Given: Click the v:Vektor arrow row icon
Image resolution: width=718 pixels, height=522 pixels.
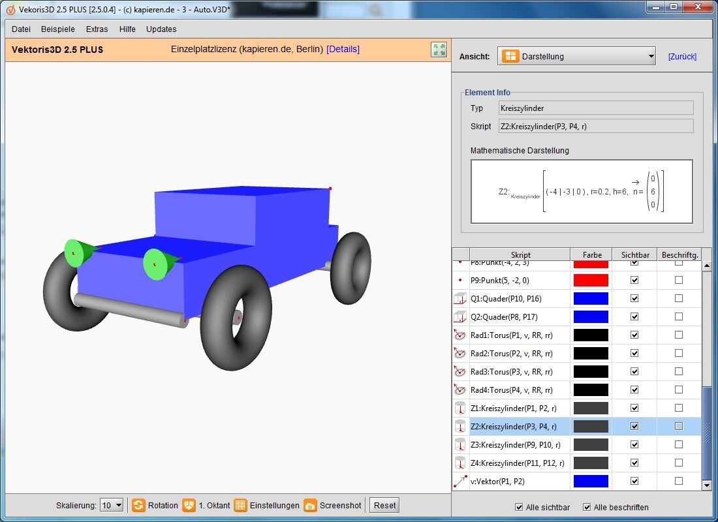Looking at the screenshot, I should 461,482.
